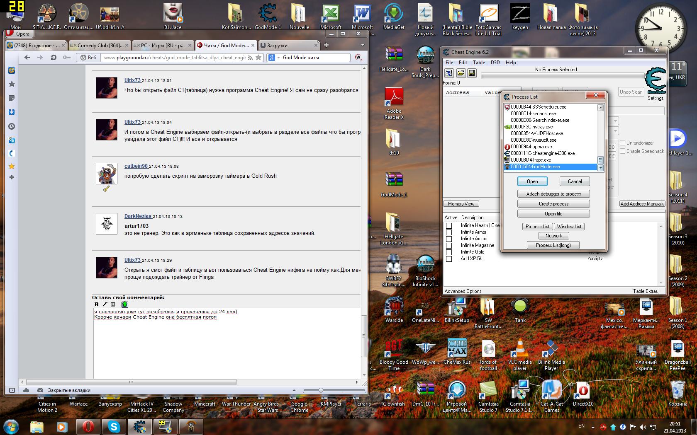Open the mail panel in Opera sidebar

(x=12, y=70)
